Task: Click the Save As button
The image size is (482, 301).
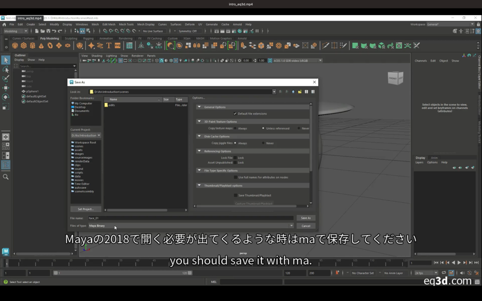Action: click(x=305, y=218)
